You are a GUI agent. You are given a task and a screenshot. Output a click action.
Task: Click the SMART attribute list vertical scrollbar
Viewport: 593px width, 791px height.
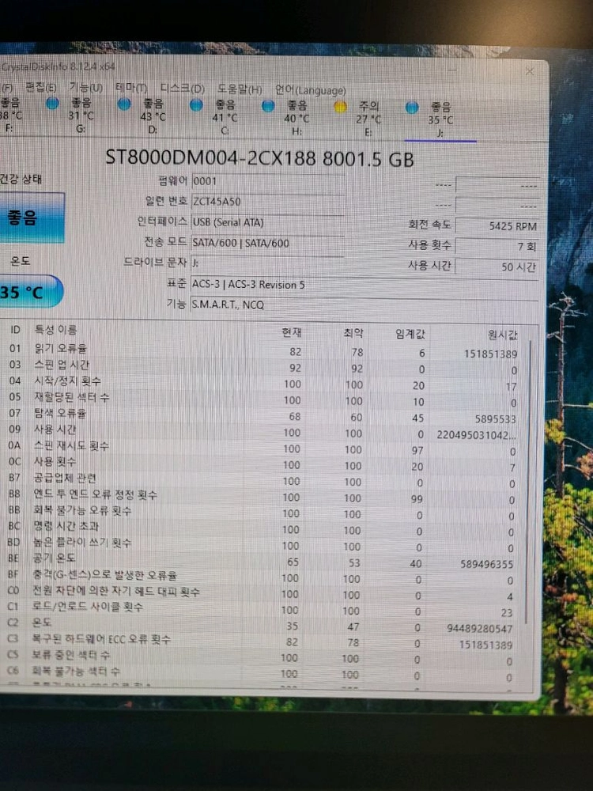(x=528, y=482)
